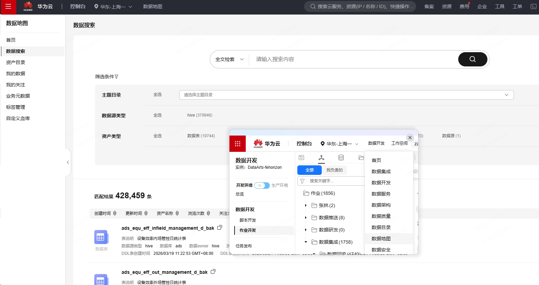Expand the 数据推送(8) folder in popup tree
Screen dimensions: 539x285
click(x=305, y=218)
